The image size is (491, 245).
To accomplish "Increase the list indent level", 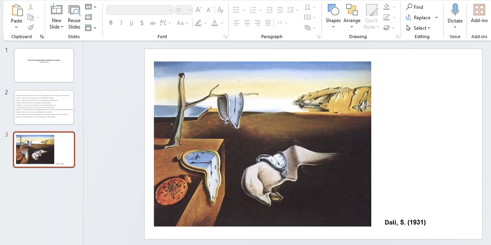I will coord(280,10).
